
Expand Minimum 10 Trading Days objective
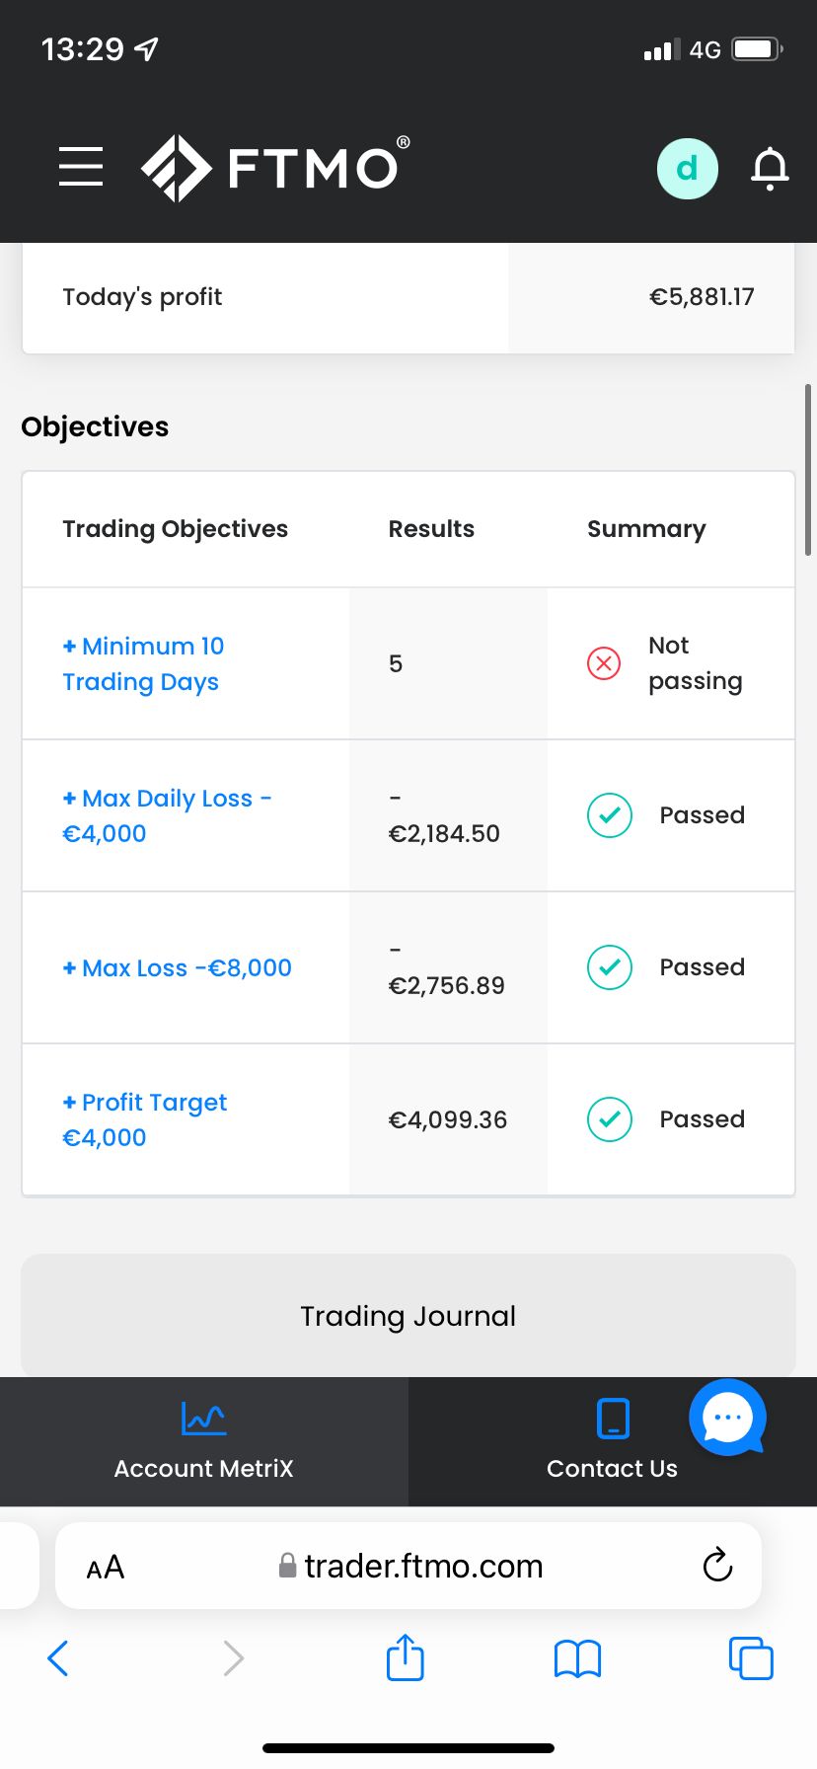(x=143, y=663)
